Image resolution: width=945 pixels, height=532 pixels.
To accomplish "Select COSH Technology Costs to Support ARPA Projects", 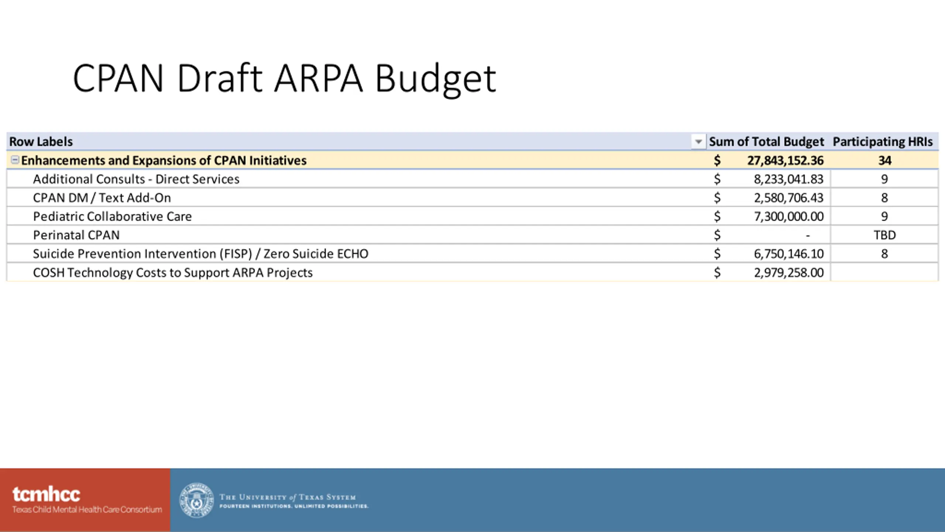I will click(173, 273).
